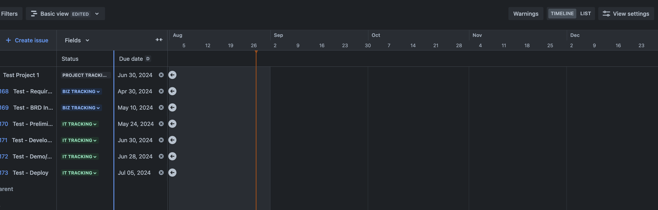
Task: Click the View settings button
Action: coord(626,14)
